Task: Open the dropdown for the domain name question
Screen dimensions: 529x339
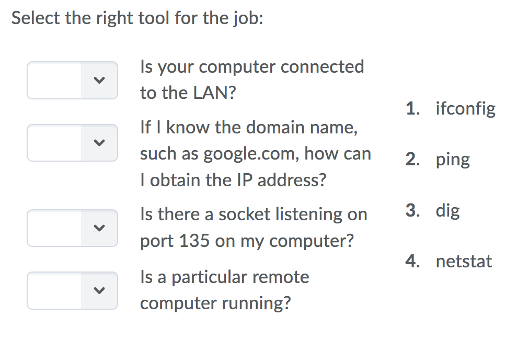Action: pyautogui.click(x=72, y=142)
